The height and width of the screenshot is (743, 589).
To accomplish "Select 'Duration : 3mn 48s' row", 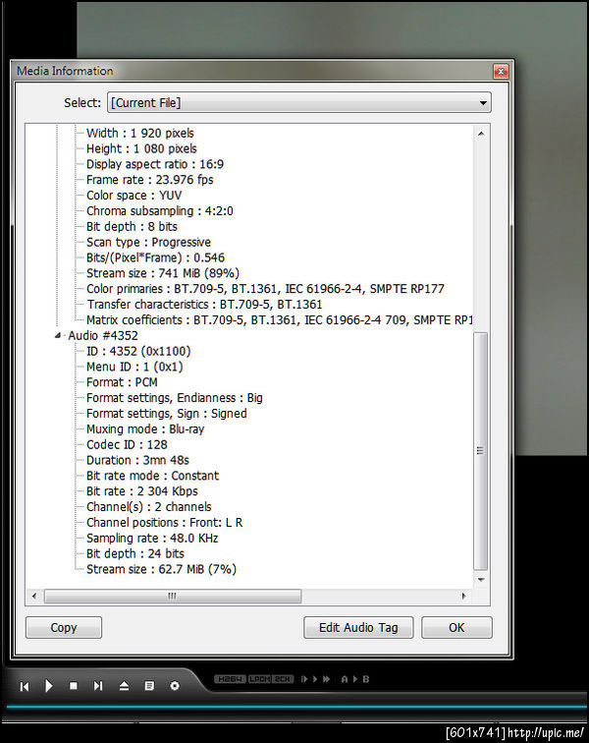I will [137, 461].
